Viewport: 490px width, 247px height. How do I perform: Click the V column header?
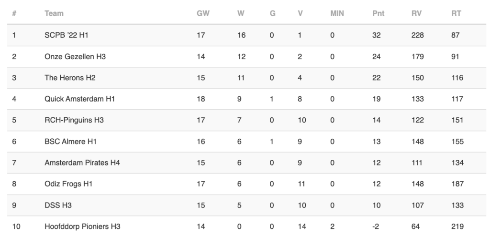300,13
